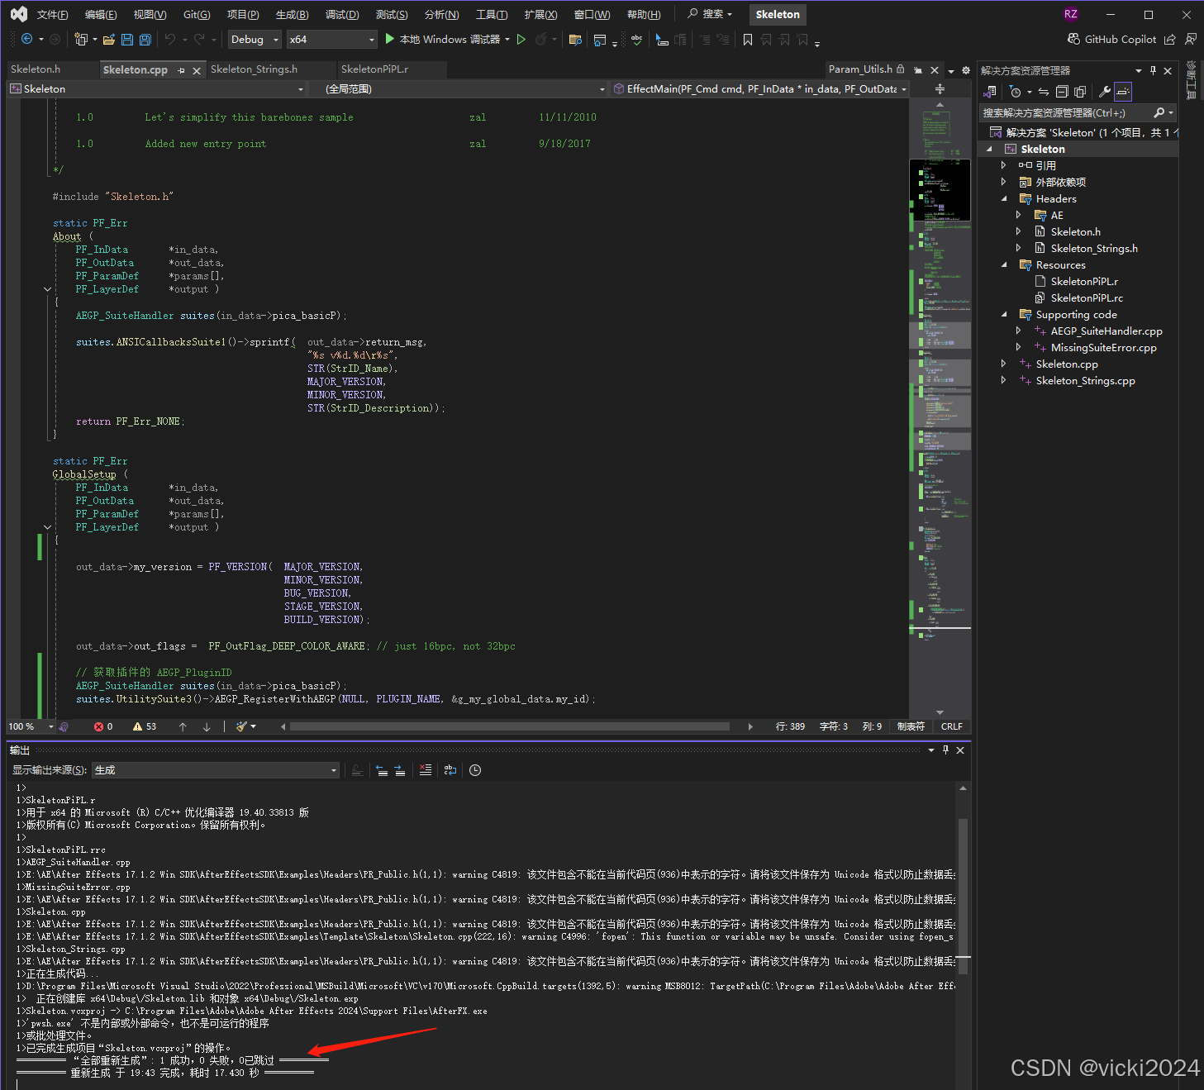Click the 搜索 search box in title bar
1204x1090 pixels.
pos(711,14)
